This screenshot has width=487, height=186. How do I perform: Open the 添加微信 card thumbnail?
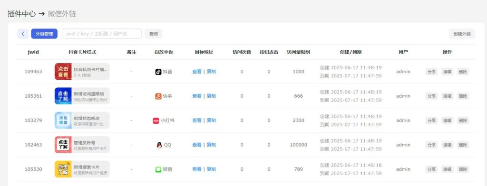(63, 120)
